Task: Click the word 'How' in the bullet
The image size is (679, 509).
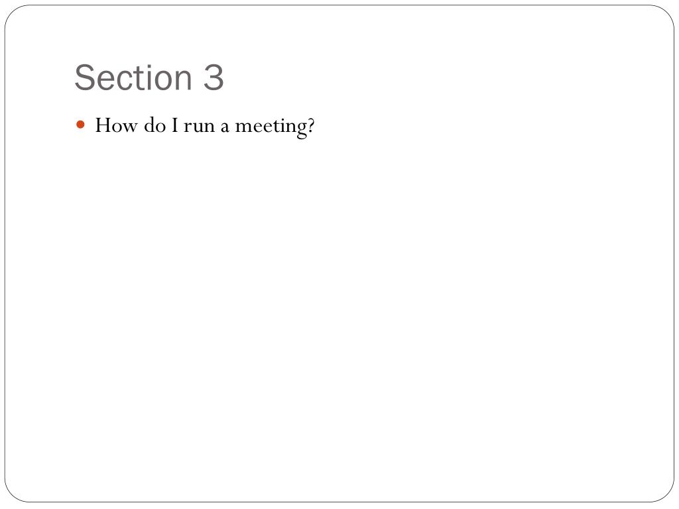Action: (x=116, y=125)
